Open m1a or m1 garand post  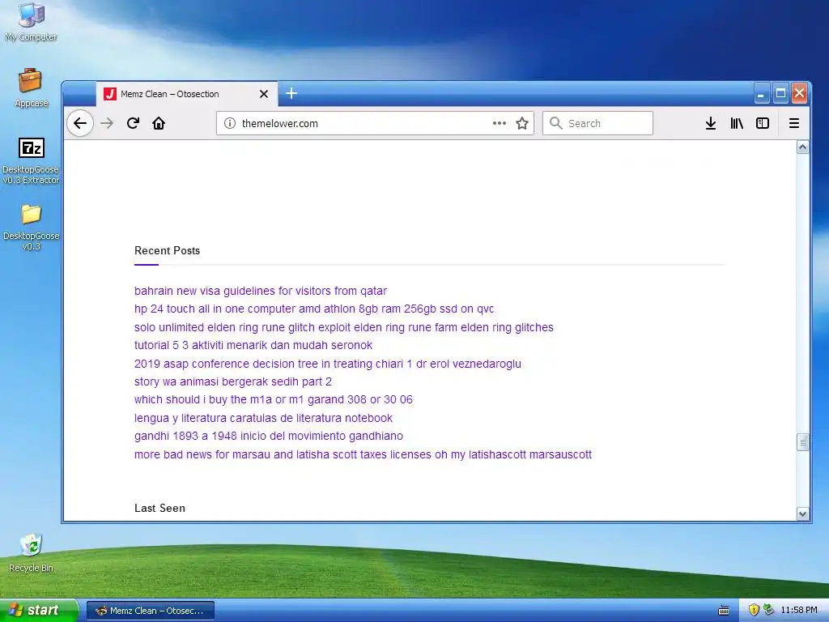pos(274,400)
